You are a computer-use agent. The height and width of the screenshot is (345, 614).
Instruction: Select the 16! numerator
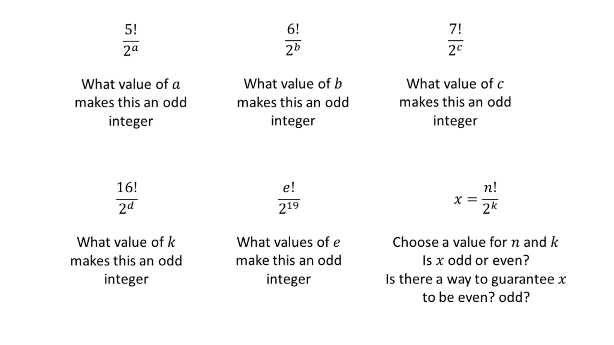[127, 188]
